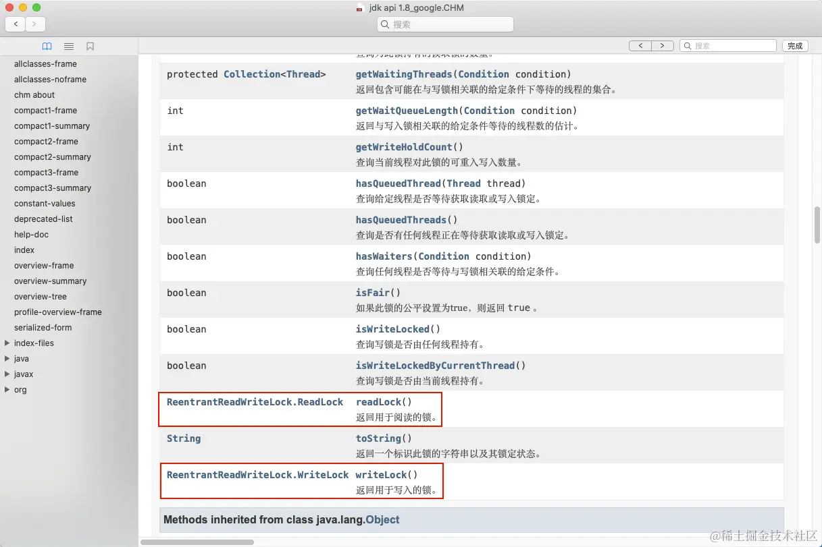This screenshot has width=822, height=547.
Task: Show the bookmarks view in sidebar
Action: [90, 47]
